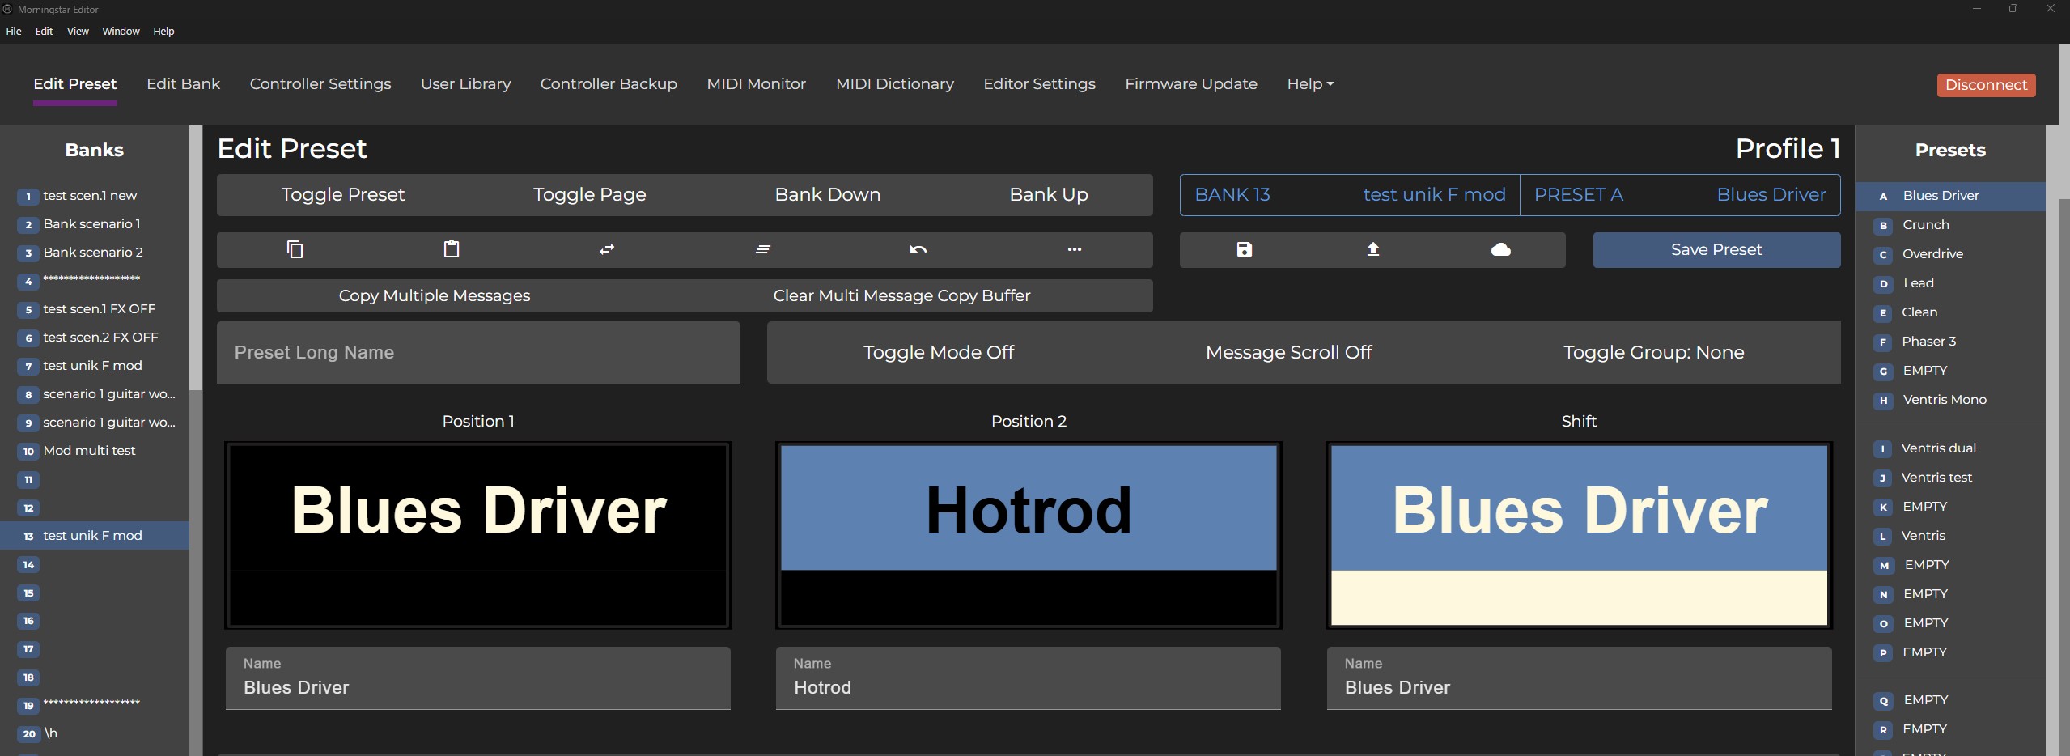Click bank number badge 11

point(28,480)
